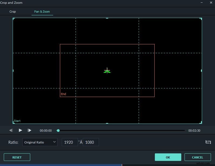
Task: Switch to the Crop tab
Action: click(x=13, y=12)
